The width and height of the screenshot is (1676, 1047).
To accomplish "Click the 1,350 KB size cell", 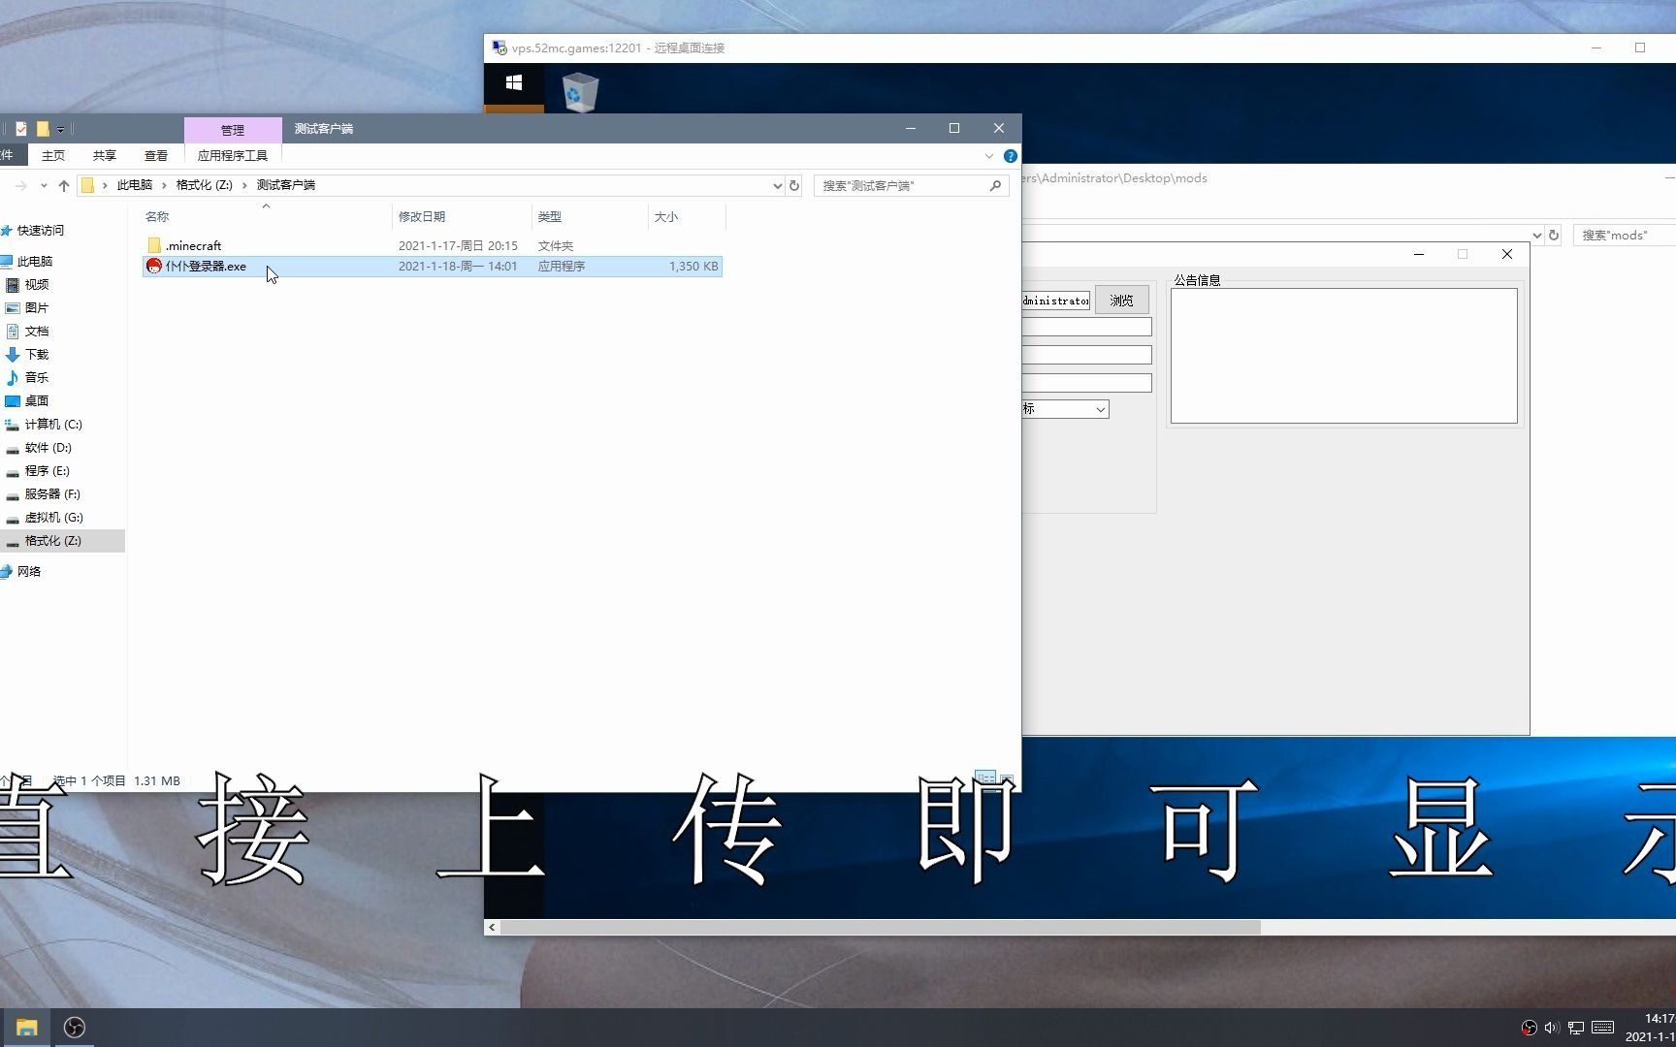I will tap(693, 267).
